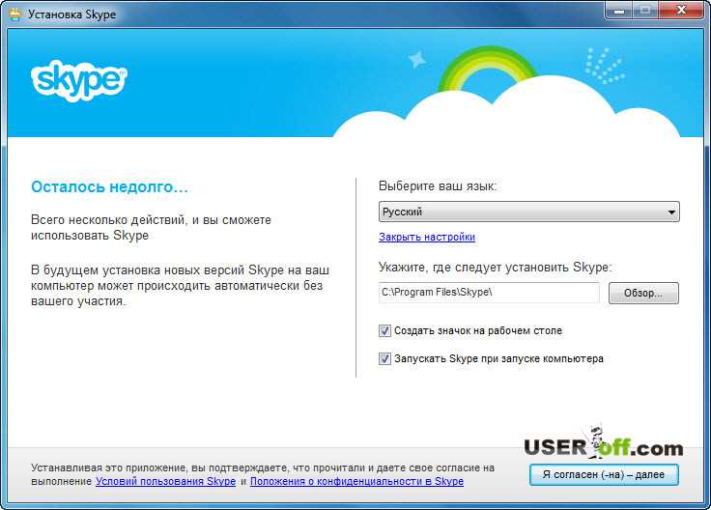711x510 pixels.
Task: Minimize the Skype installer window
Action: 618,10
